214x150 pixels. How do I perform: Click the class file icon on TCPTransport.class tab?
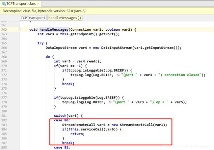click(4, 4)
